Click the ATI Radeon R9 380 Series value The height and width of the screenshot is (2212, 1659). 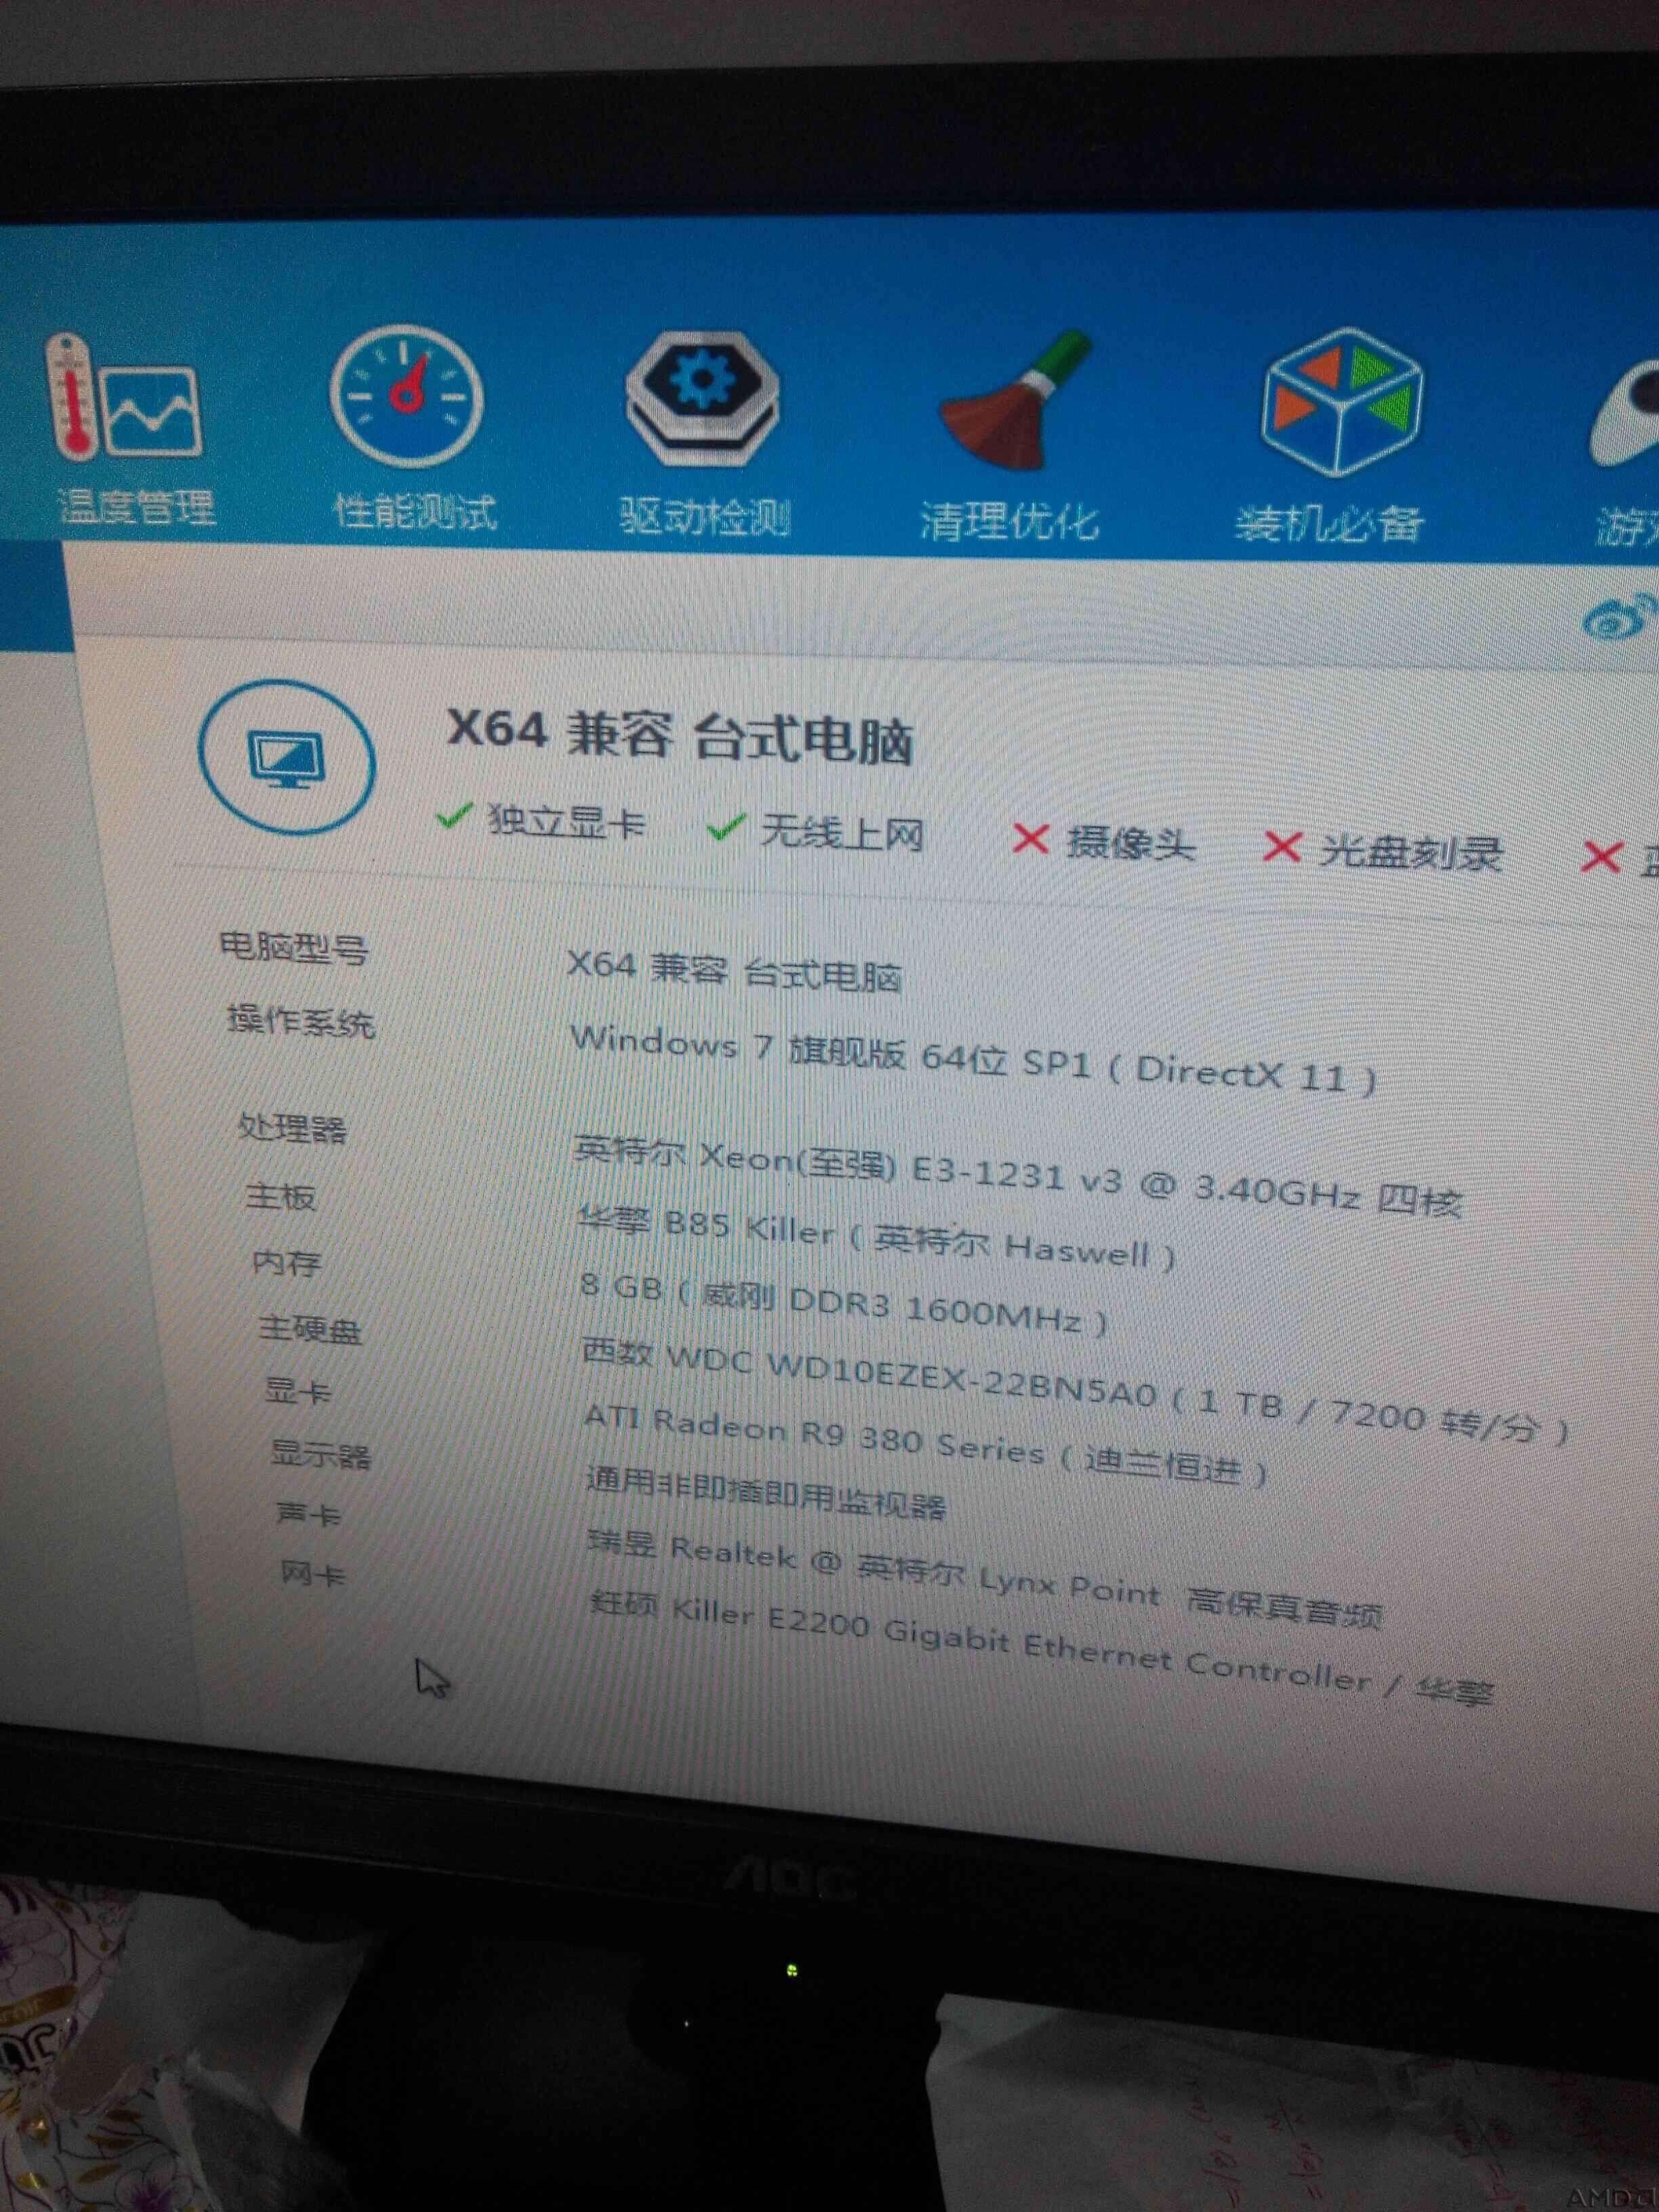point(926,1444)
